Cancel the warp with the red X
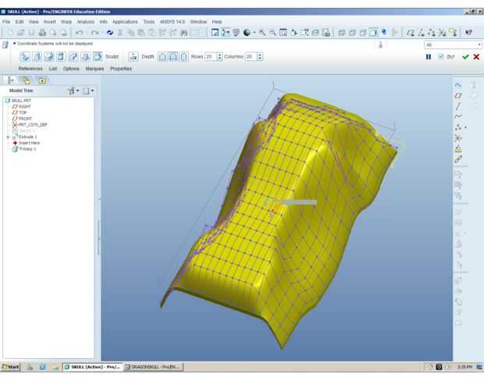 pos(476,57)
